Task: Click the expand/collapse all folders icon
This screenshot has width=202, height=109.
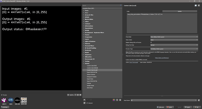Action: coord(117,100)
